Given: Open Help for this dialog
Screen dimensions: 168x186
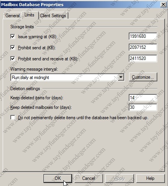Looking at the screenshot, I should [150, 178].
